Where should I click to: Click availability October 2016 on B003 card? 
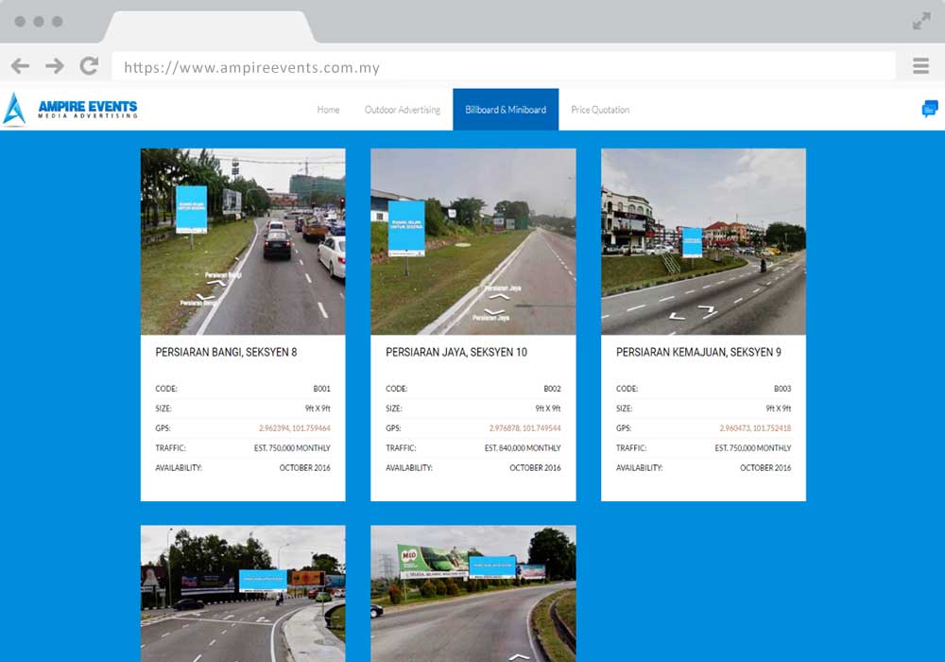(765, 468)
